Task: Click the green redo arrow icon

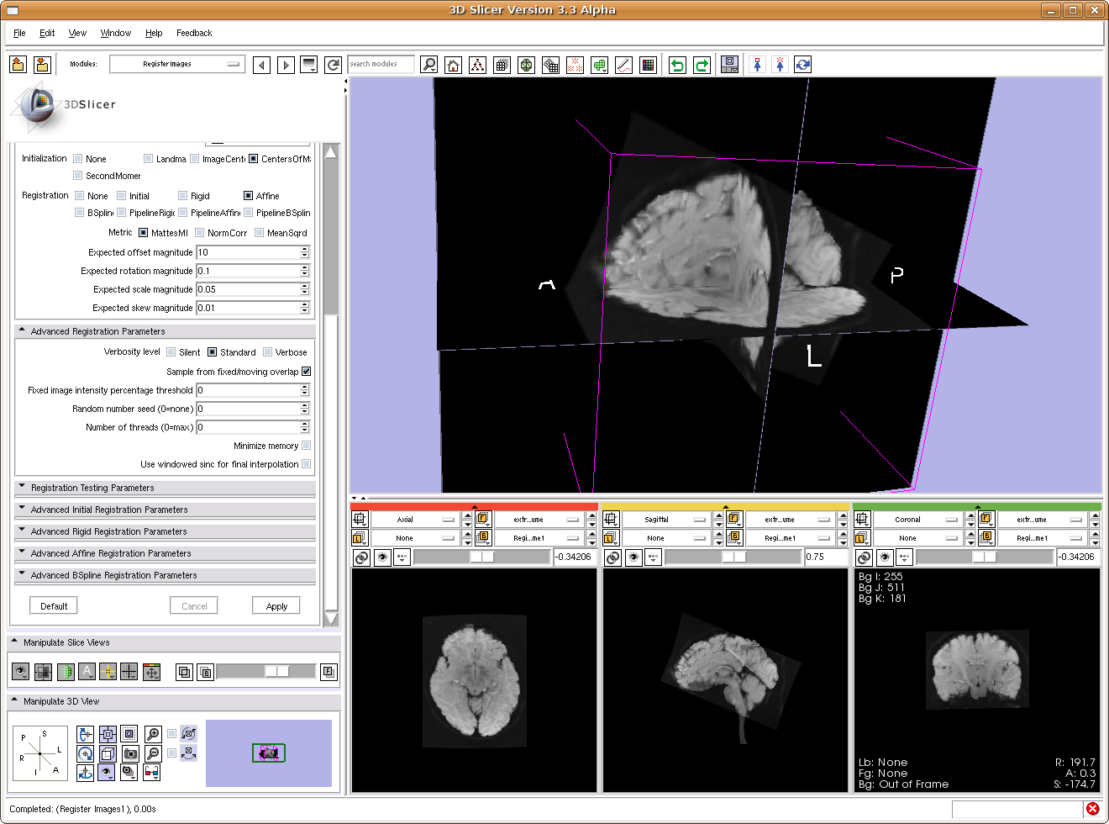Action: click(702, 65)
